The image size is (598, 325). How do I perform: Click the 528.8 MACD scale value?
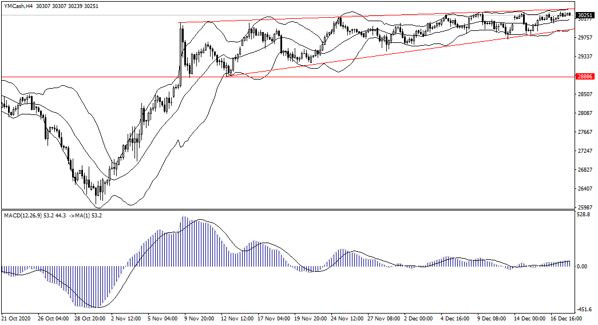click(x=584, y=215)
